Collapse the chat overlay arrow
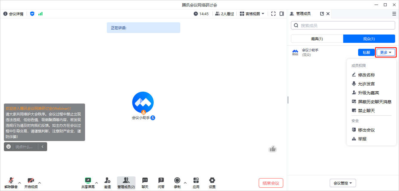399x191 pixels. pos(42,147)
